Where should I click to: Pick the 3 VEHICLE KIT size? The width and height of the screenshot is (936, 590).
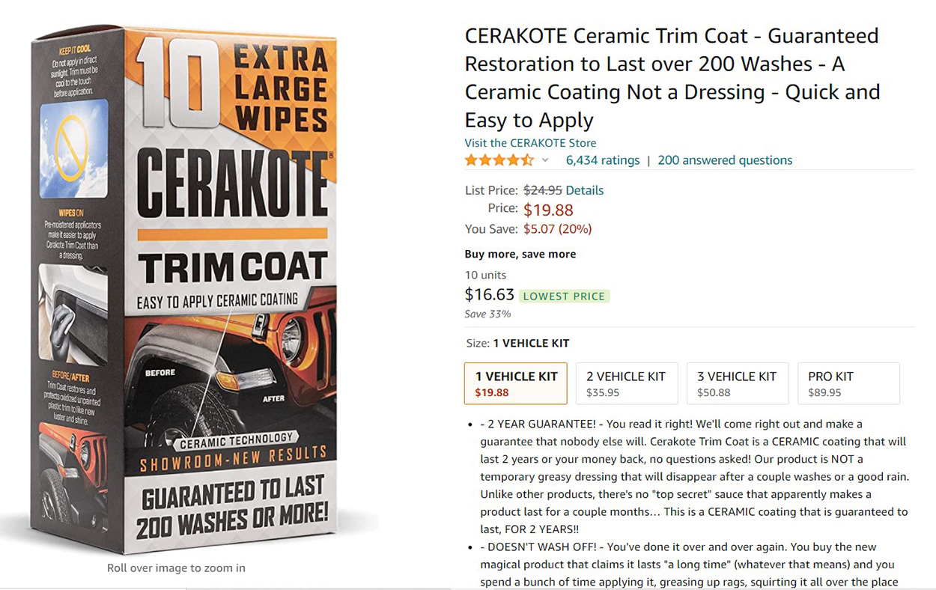point(737,383)
